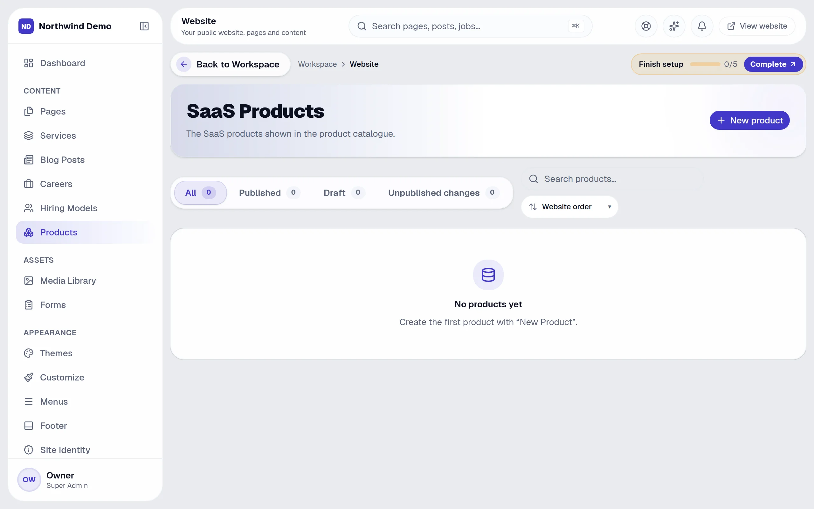This screenshot has width=814, height=509.
Task: Click the Customize brush icon
Action: click(x=29, y=377)
